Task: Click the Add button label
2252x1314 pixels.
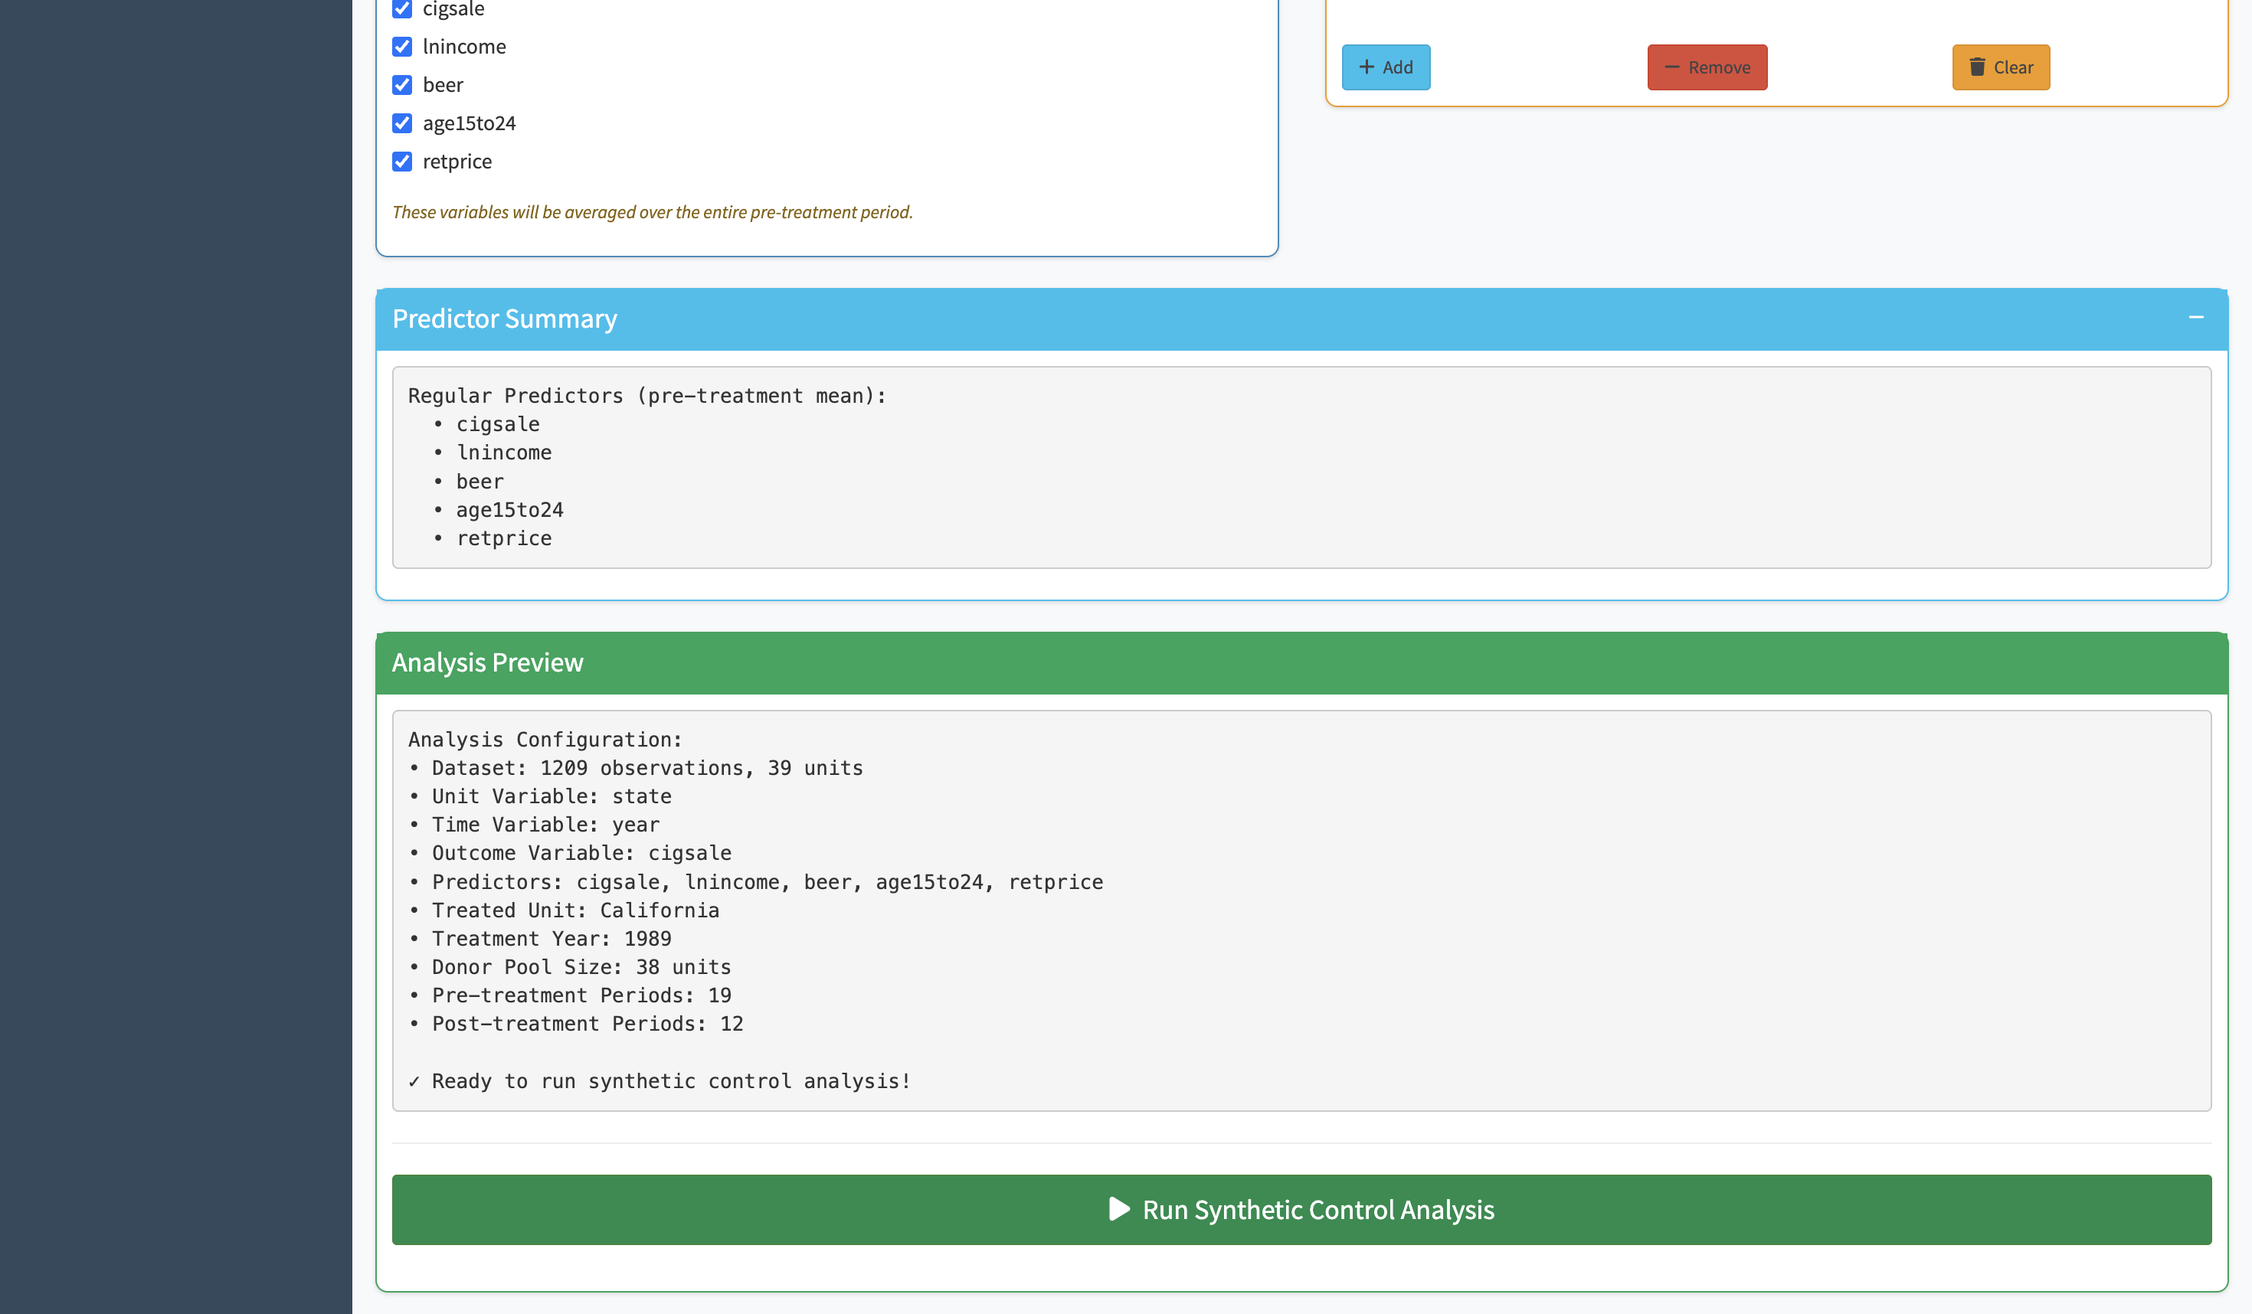Action: 1397,68
